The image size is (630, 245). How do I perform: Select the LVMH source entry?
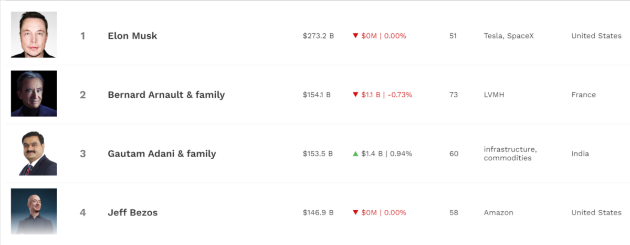[495, 95]
